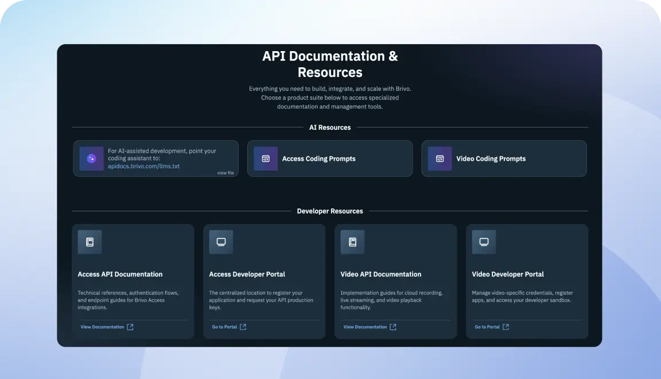Click external link icon beside Access Go to Portal
Image resolution: width=661 pixels, height=379 pixels.
[243, 327]
